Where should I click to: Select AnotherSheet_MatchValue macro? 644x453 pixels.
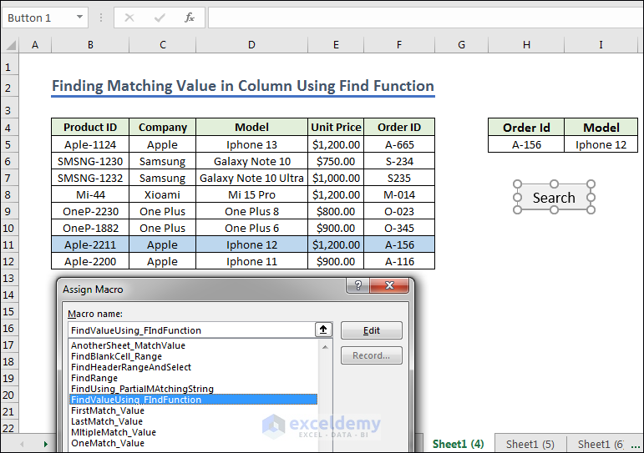click(128, 345)
